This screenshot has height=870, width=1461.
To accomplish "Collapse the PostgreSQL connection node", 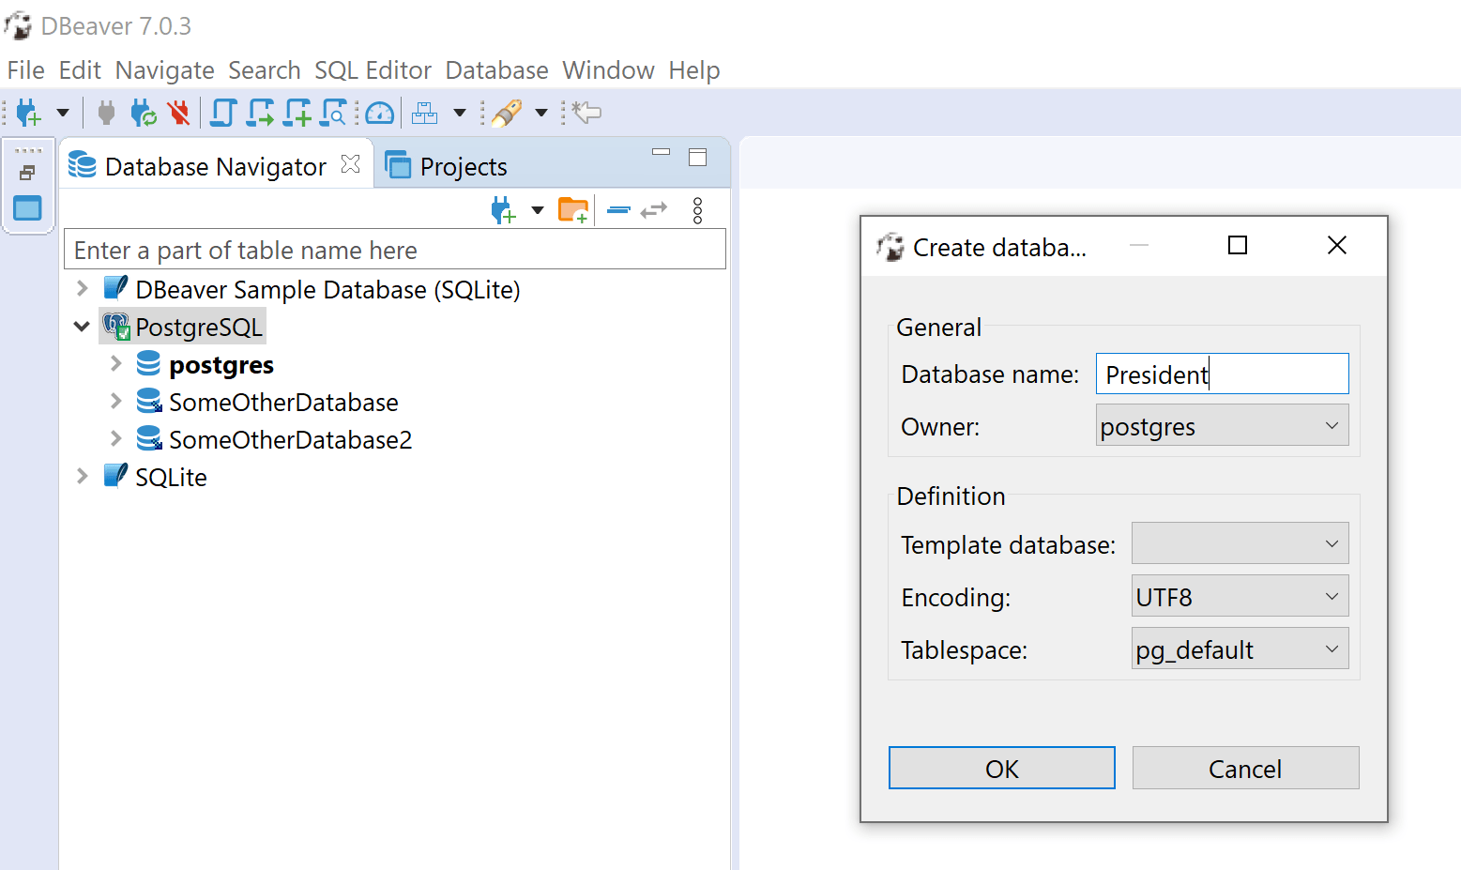I will coord(82,327).
